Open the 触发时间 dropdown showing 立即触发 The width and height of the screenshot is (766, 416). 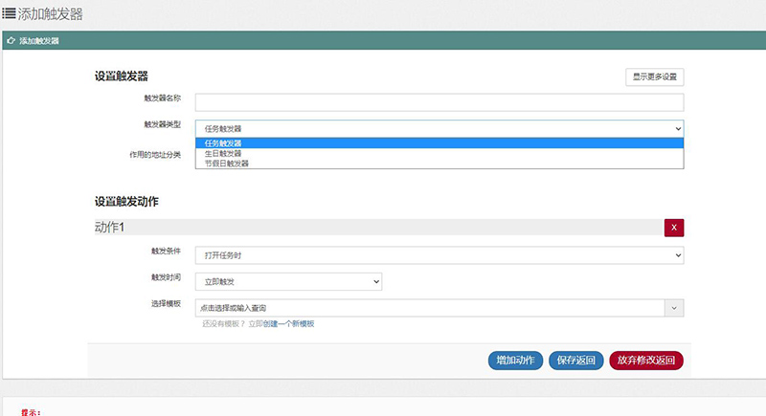point(288,281)
